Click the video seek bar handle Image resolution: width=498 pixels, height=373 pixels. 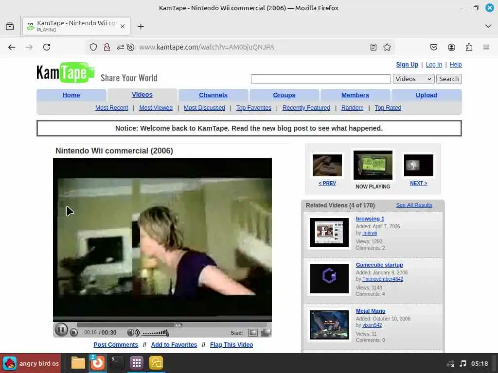coord(178,325)
